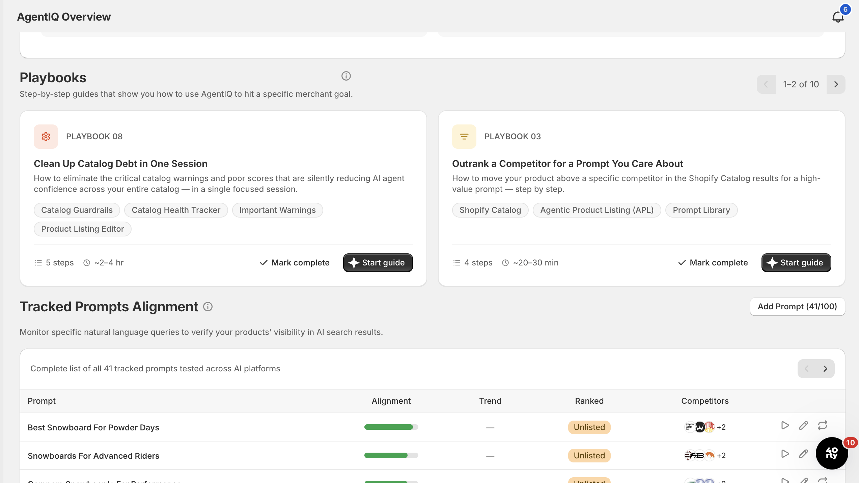859x483 pixels.
Task: Go to previous tracked prompts page
Action: (x=807, y=369)
